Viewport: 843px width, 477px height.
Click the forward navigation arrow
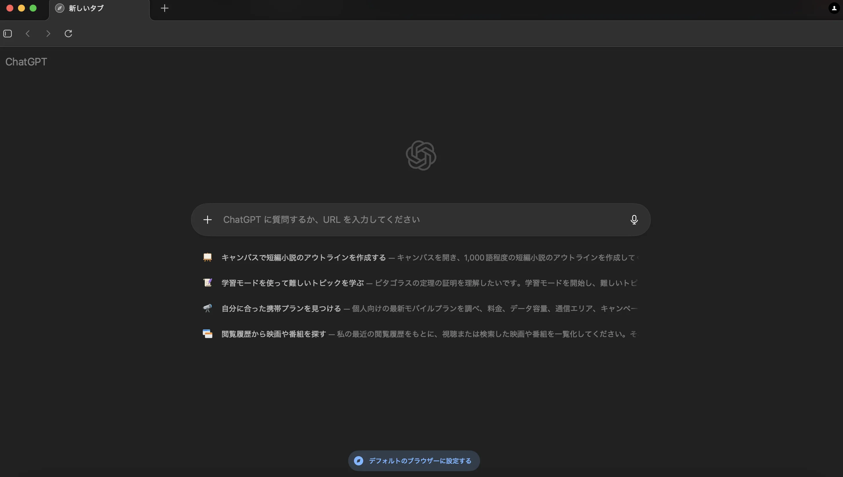(48, 33)
